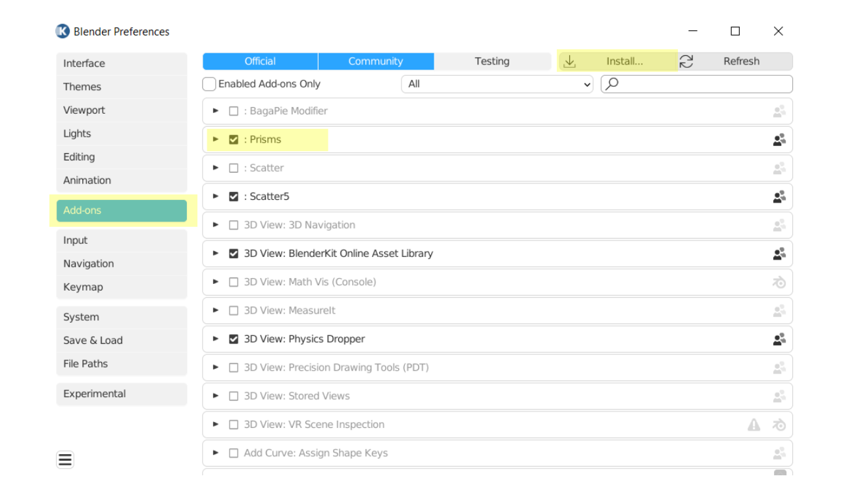Expand the Prisms add-on details
Screen dimensions: 849x493
click(215, 139)
